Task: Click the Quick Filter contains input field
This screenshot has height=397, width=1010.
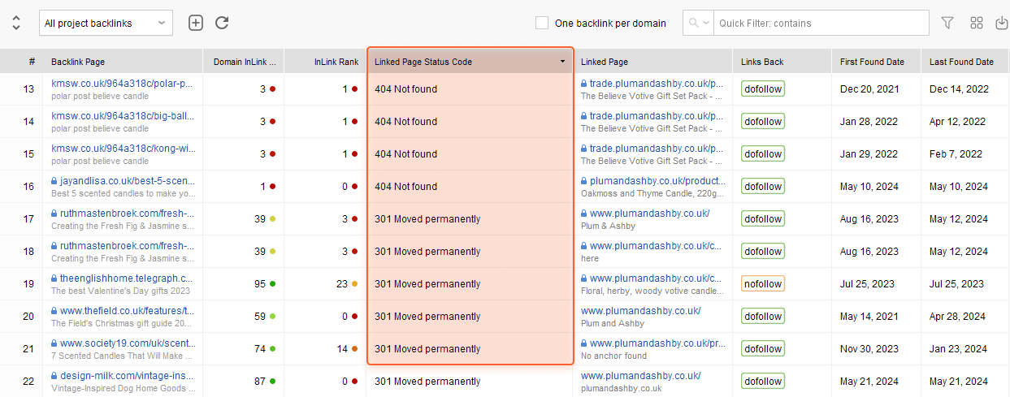Action: (822, 24)
